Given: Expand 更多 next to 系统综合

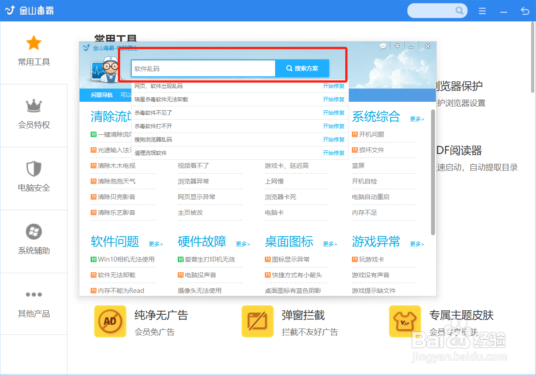Looking at the screenshot, I should pyautogui.click(x=417, y=119).
